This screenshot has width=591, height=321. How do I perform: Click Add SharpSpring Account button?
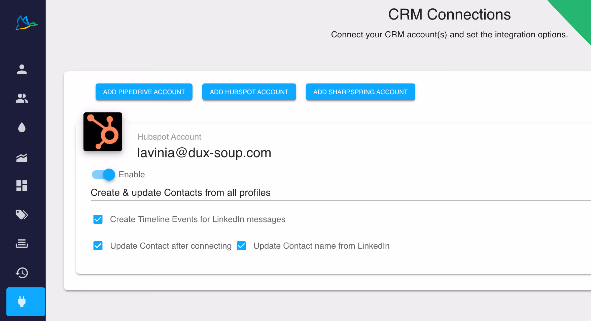[360, 92]
